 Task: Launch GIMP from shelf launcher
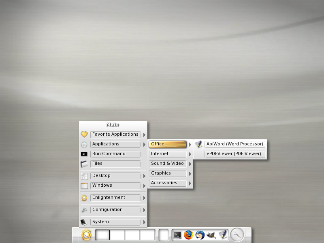click(211, 235)
